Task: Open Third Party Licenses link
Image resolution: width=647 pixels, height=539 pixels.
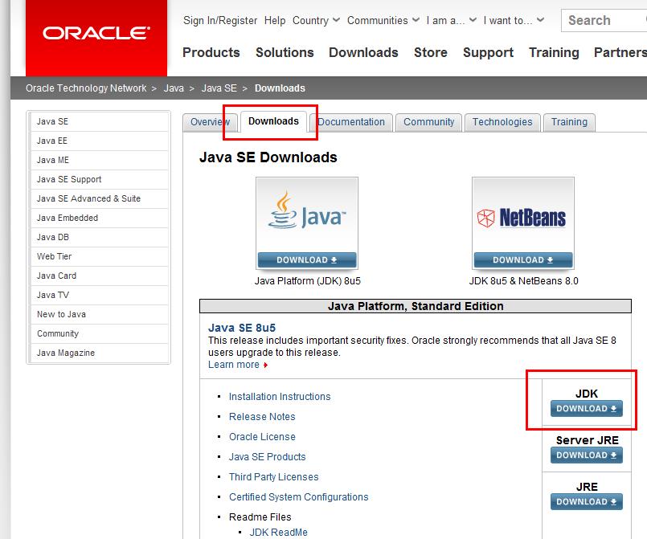Action: [273, 477]
